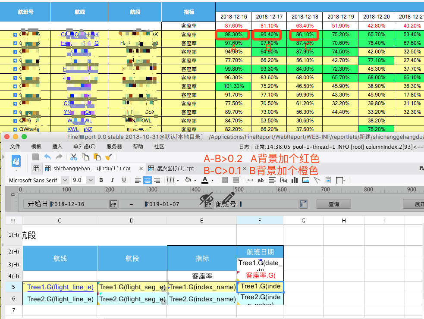This screenshot has height=319, width=424.
Task: Apply underline formatting
Action: [x=124, y=180]
